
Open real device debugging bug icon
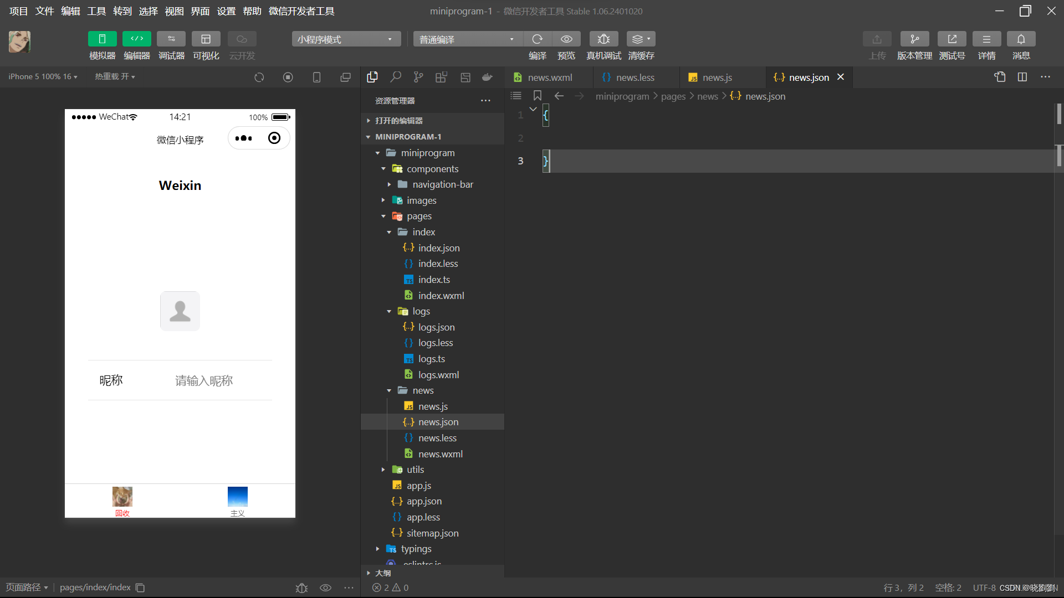(603, 39)
